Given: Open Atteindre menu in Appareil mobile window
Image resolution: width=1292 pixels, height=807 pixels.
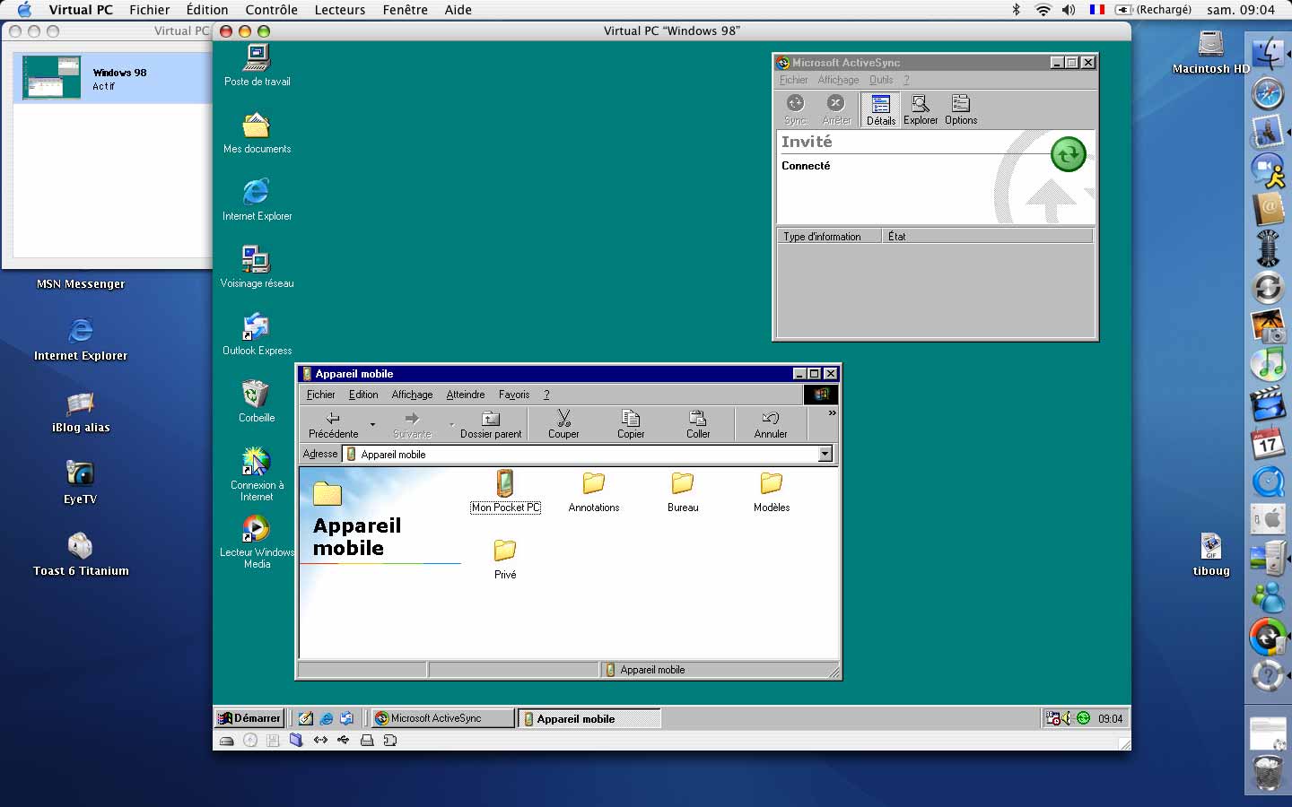Looking at the screenshot, I should [x=466, y=395].
